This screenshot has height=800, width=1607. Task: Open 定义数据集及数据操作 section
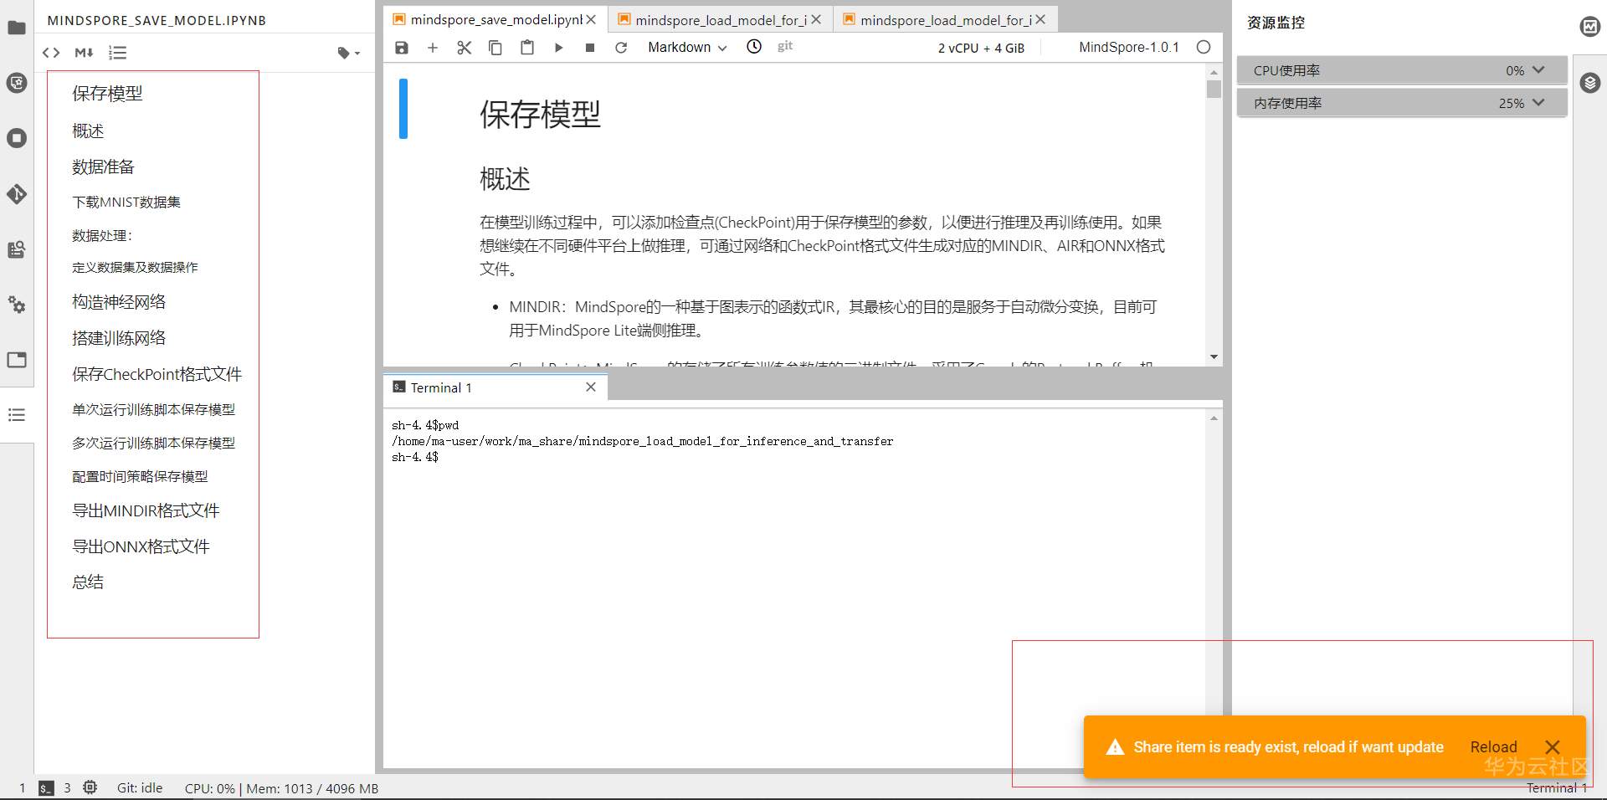[135, 268]
